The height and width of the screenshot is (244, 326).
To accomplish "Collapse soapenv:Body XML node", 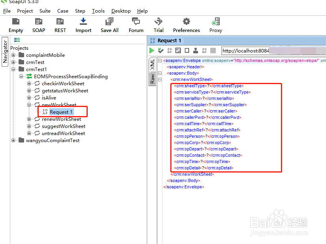I will 160,73.
